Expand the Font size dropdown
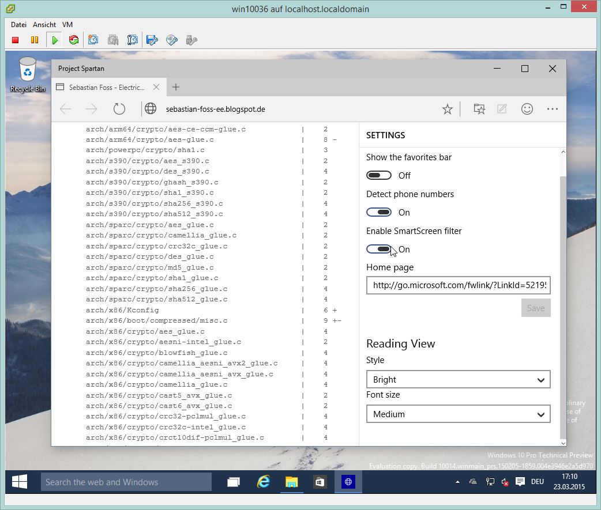This screenshot has height=510, width=601. pos(459,414)
